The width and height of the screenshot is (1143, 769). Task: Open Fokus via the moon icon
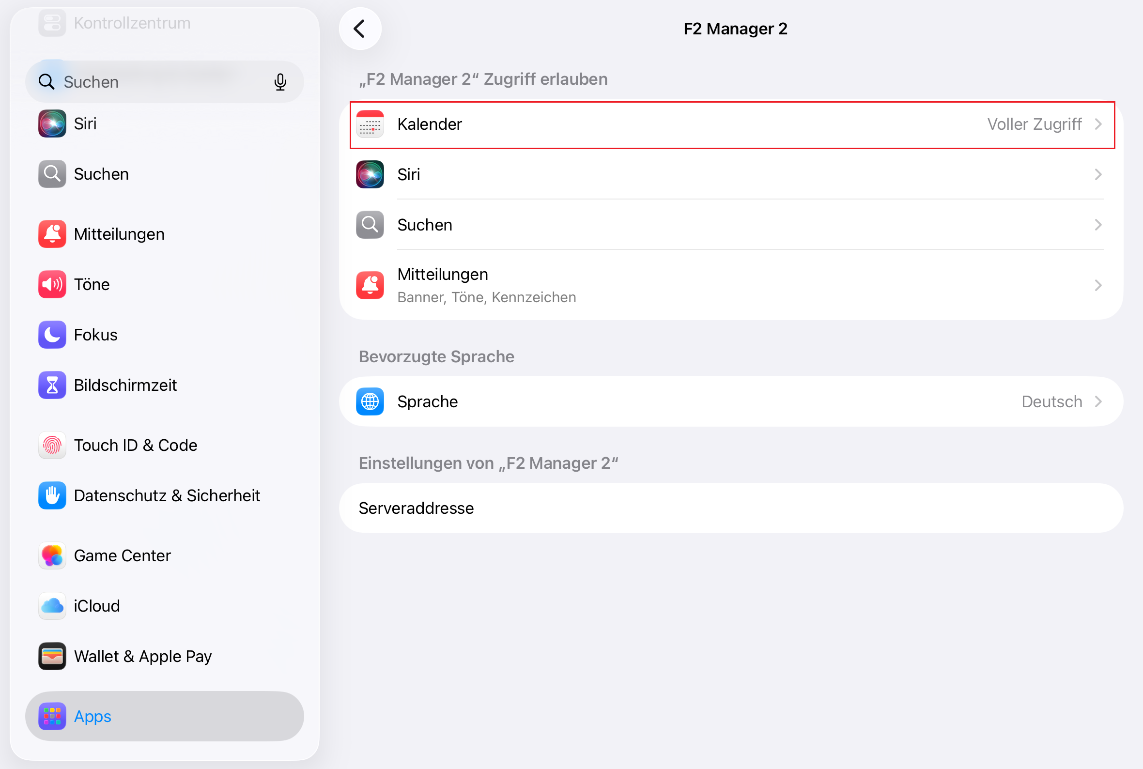(x=51, y=335)
